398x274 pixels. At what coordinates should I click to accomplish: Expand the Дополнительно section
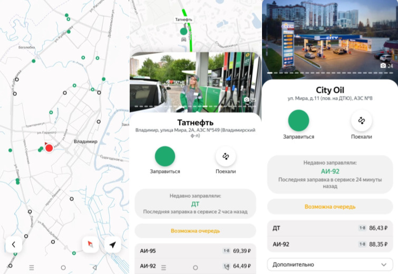[330, 265]
